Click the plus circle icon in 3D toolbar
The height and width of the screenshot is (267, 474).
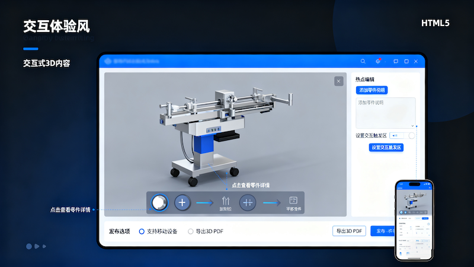coord(182,202)
